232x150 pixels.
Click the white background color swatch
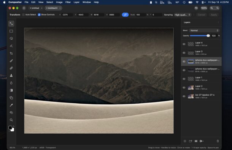tap(13, 130)
